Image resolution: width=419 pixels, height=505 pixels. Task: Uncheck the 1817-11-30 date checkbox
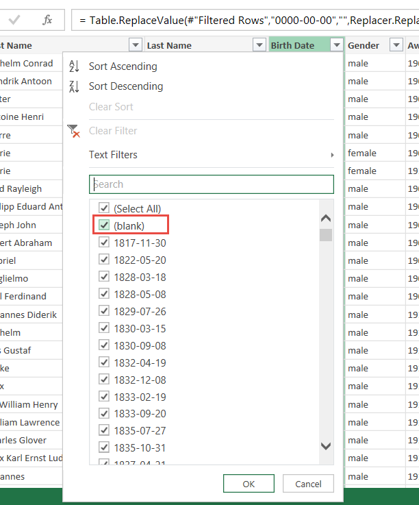[104, 243]
